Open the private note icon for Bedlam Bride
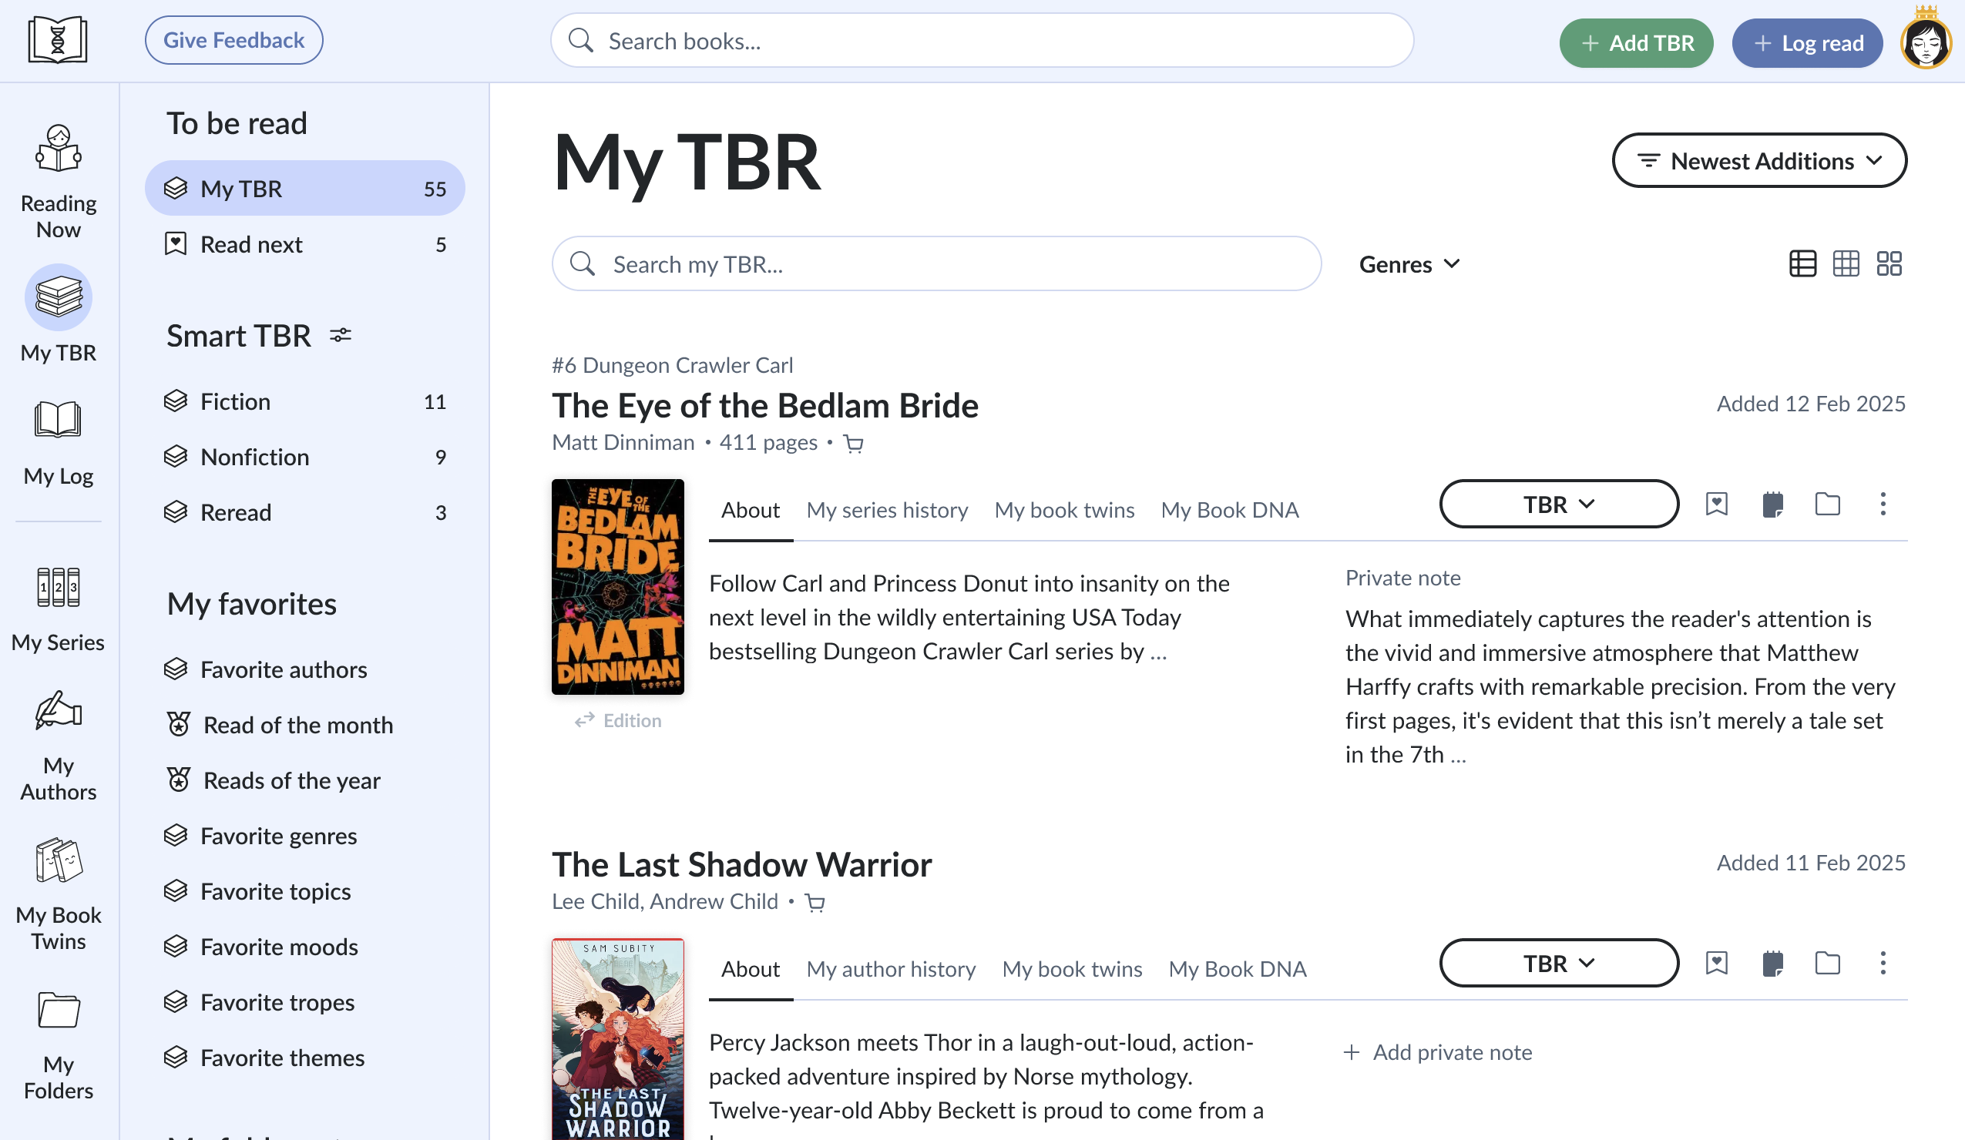The height and width of the screenshot is (1140, 1965). [1772, 505]
